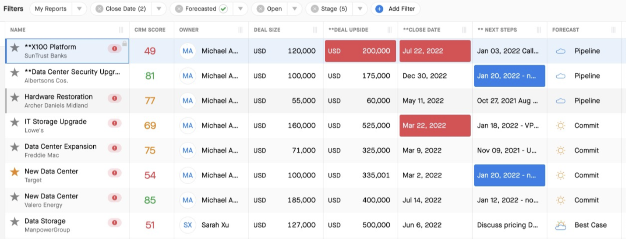Click the cloud forecast icon on X100 Platform row

(561, 51)
